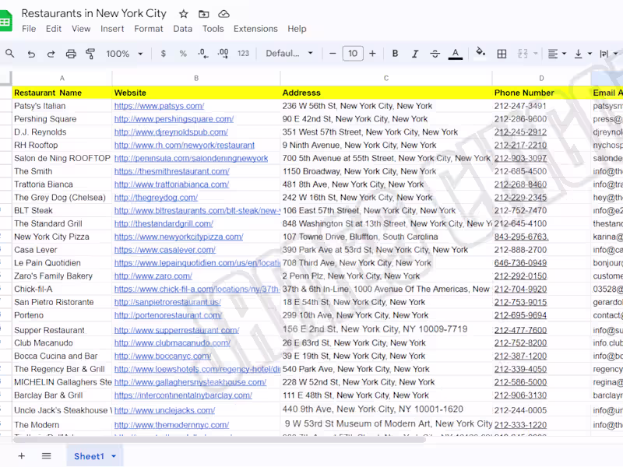Star the Restaurants in New York City document
Screen dimensions: 623x467
(x=184, y=14)
